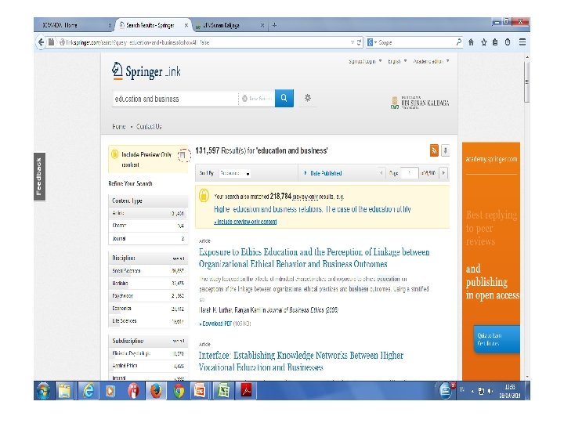Open Interface: Establishing Knowledge Networks article

301,361
